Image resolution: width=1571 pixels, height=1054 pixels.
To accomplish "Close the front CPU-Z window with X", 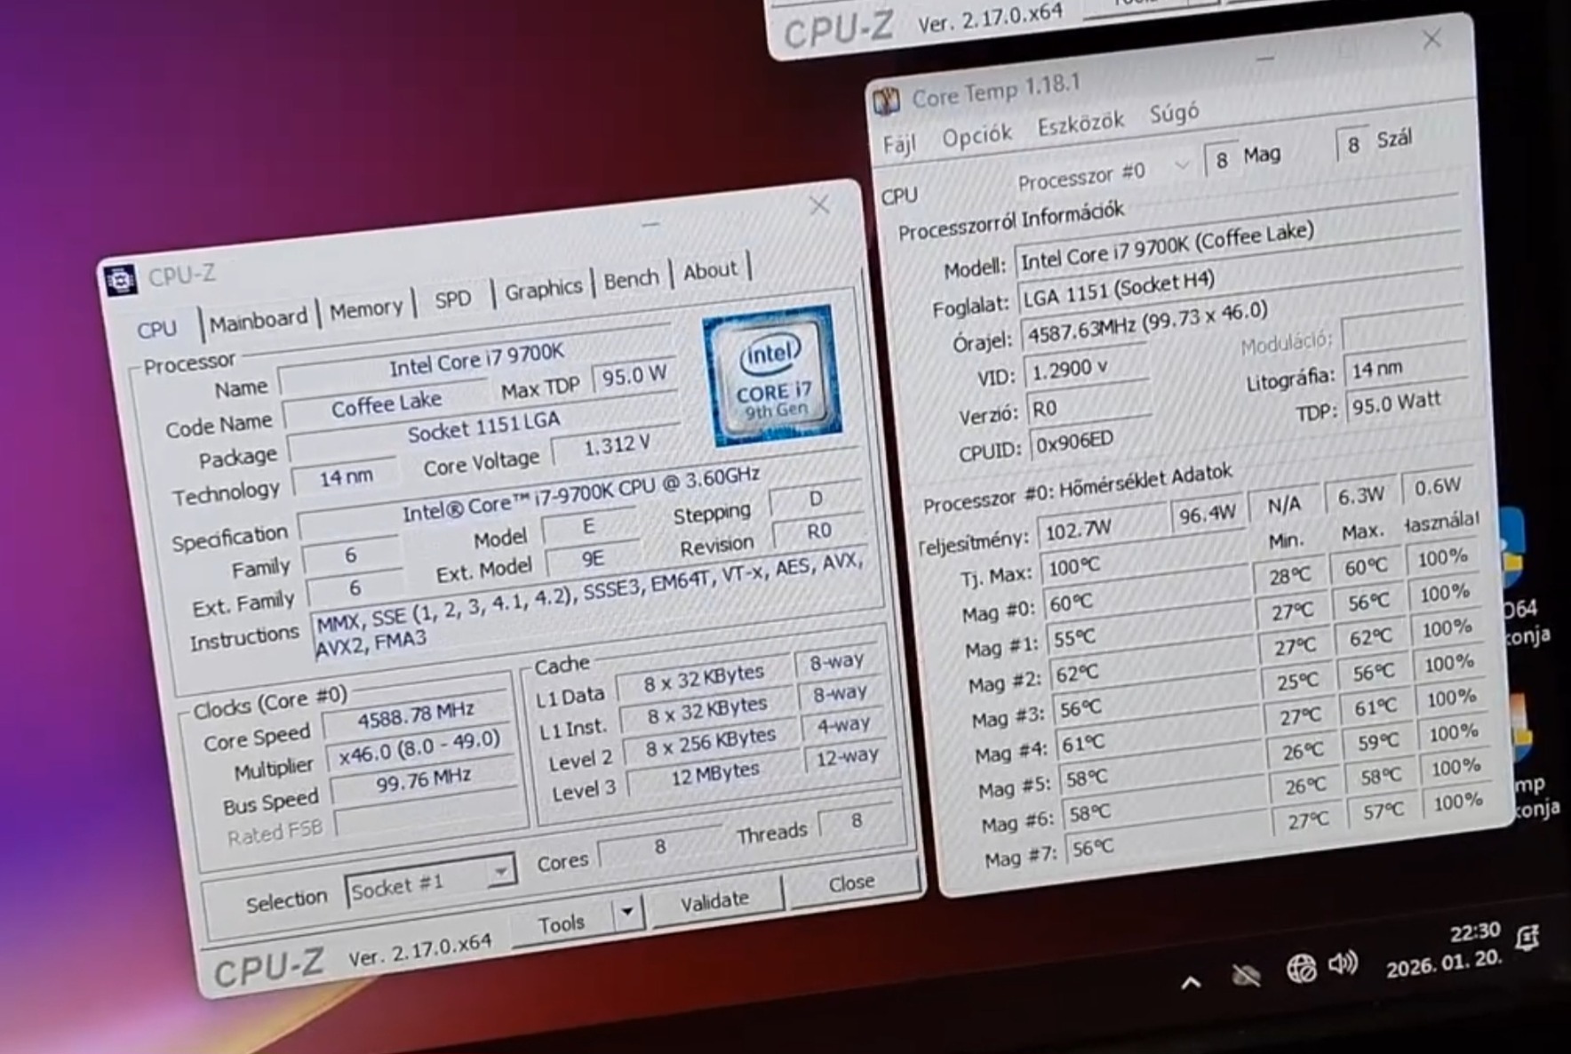I will tap(819, 206).
